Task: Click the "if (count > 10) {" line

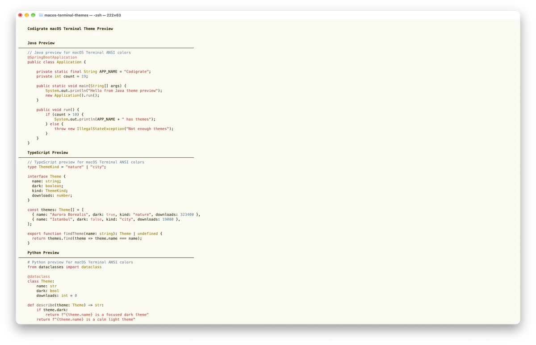Action: [64, 115]
